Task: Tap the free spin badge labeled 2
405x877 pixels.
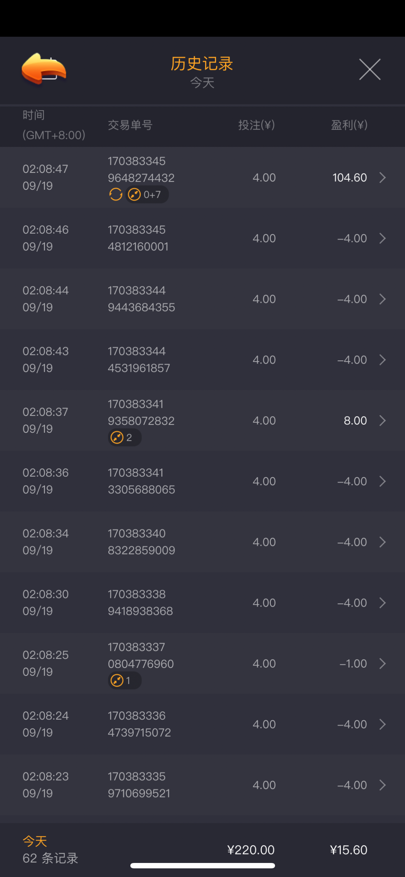Action: click(x=124, y=437)
